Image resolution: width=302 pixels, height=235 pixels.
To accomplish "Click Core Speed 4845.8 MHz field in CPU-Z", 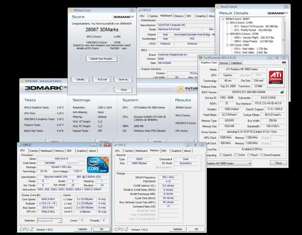I will (x=48, y=199).
